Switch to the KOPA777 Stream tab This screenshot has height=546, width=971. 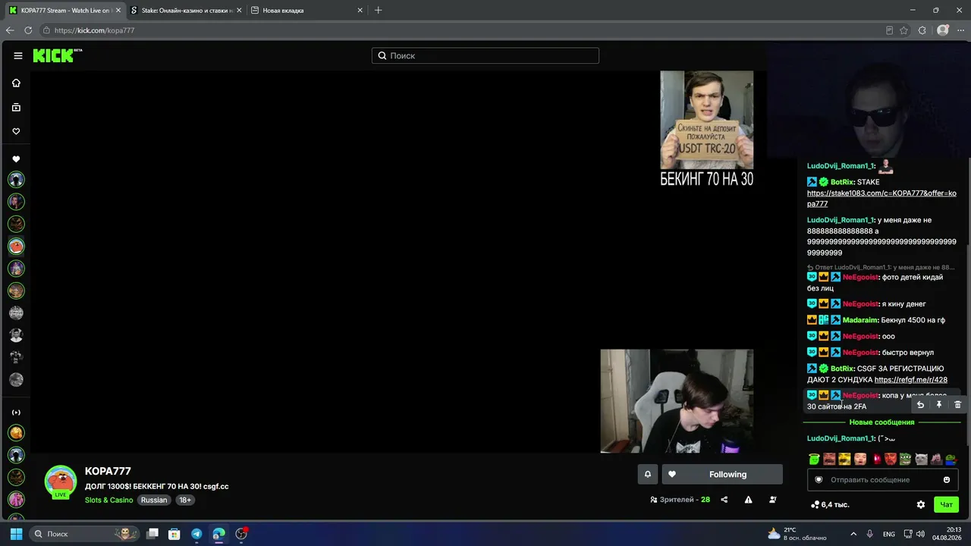65,11
